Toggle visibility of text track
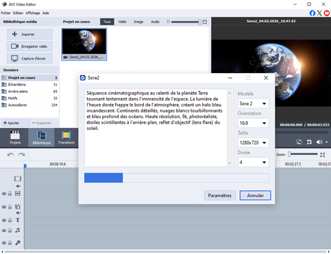 (x=4, y=220)
